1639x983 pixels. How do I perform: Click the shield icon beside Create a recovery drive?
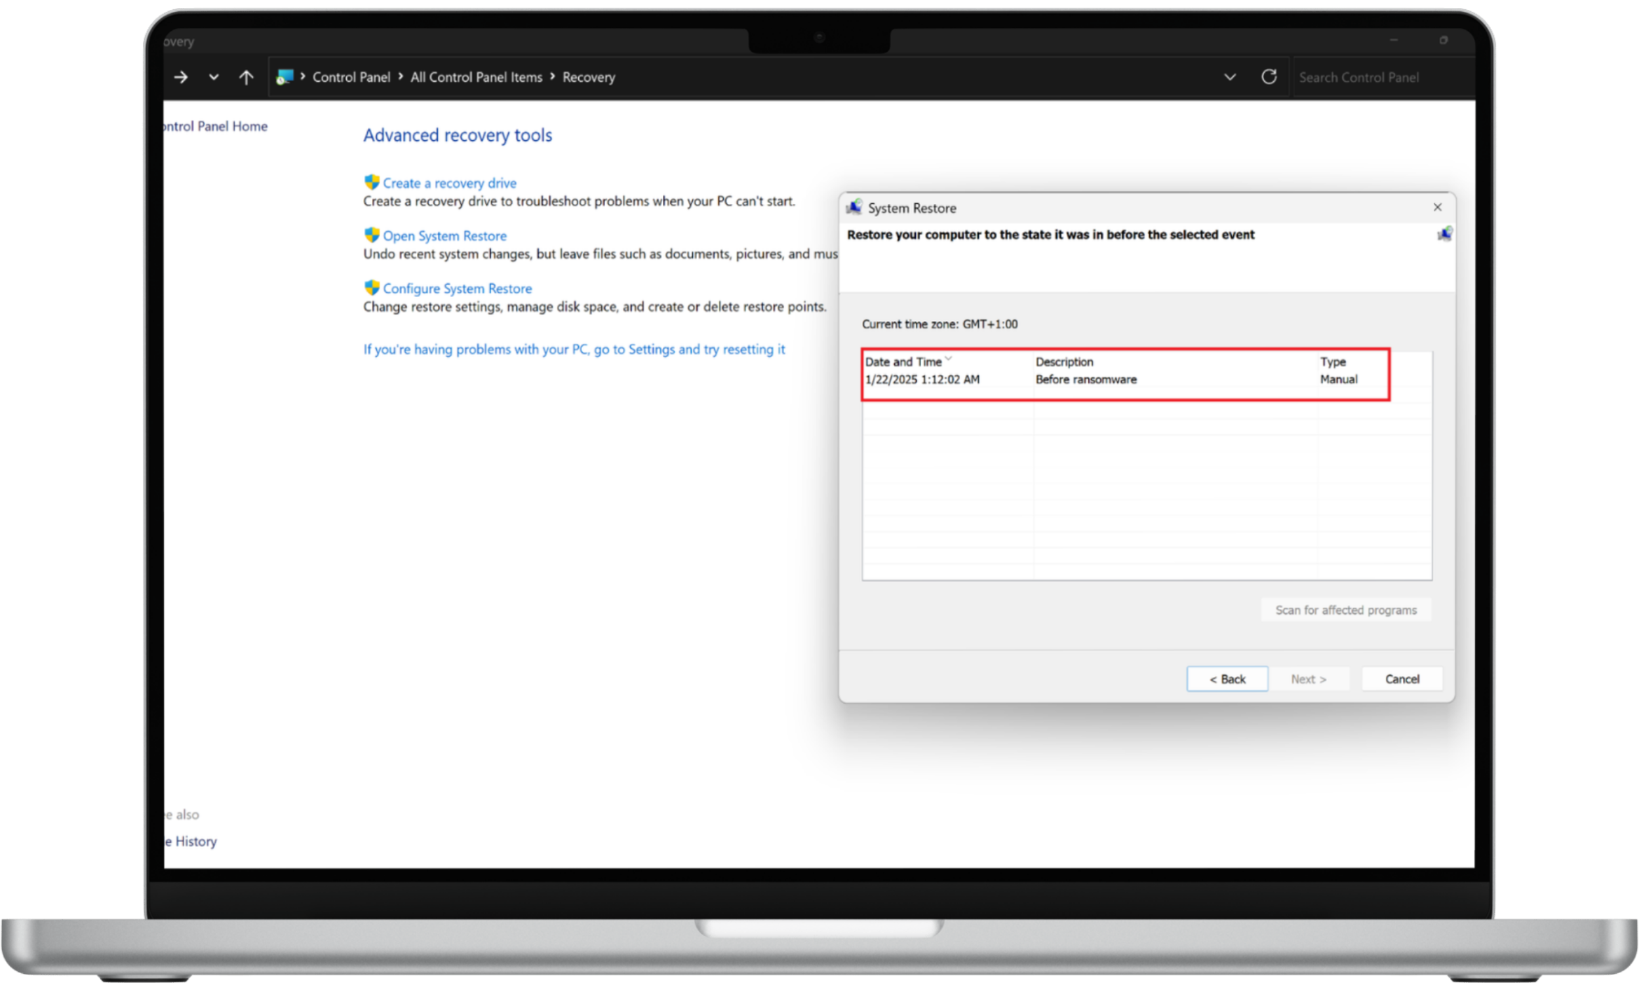(372, 182)
